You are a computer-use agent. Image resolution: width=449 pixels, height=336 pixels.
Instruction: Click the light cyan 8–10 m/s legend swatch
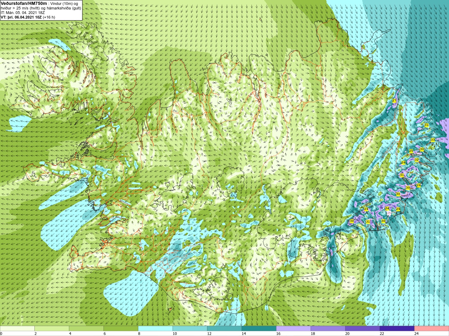(x=155, y=329)
